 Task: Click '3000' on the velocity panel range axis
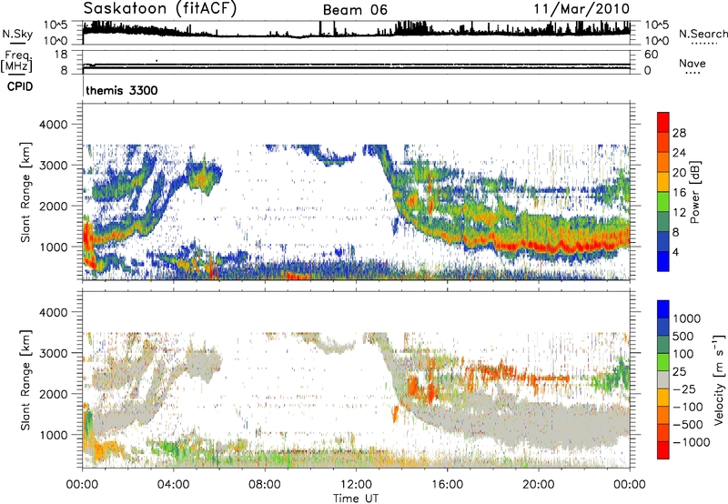[54, 353]
